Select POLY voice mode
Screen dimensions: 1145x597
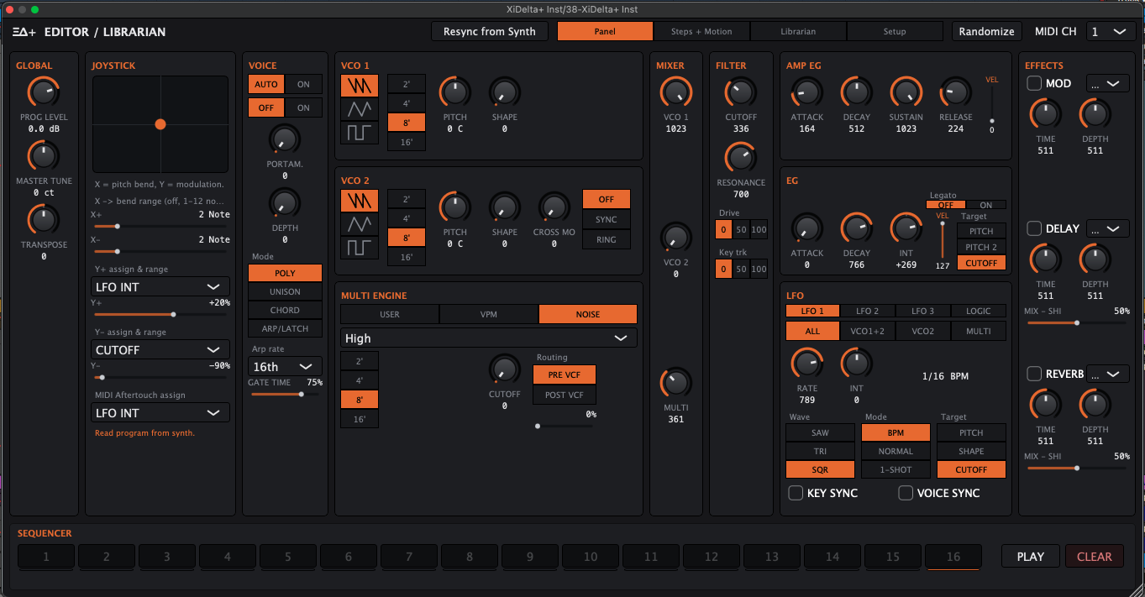285,273
